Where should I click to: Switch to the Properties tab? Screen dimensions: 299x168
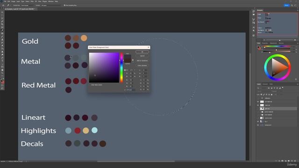point(265,43)
